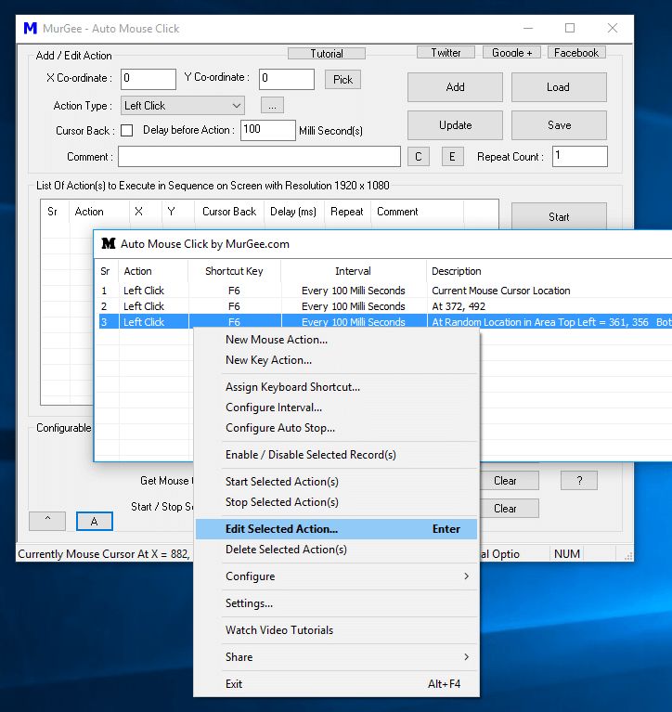Choose Exit from the context menu

(336, 684)
